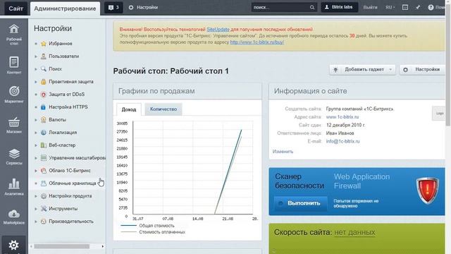451x254 pixels.
Task: Open Управление масштабированием tree item
Action: tap(77, 158)
